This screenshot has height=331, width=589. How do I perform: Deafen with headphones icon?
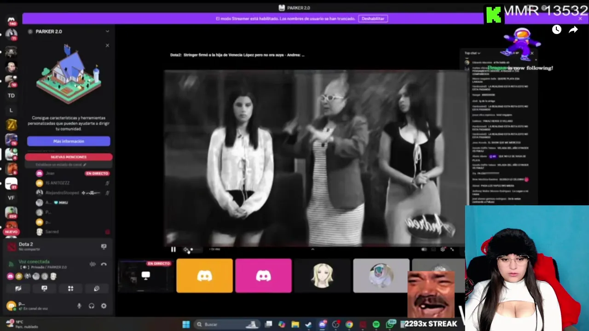coord(91,306)
